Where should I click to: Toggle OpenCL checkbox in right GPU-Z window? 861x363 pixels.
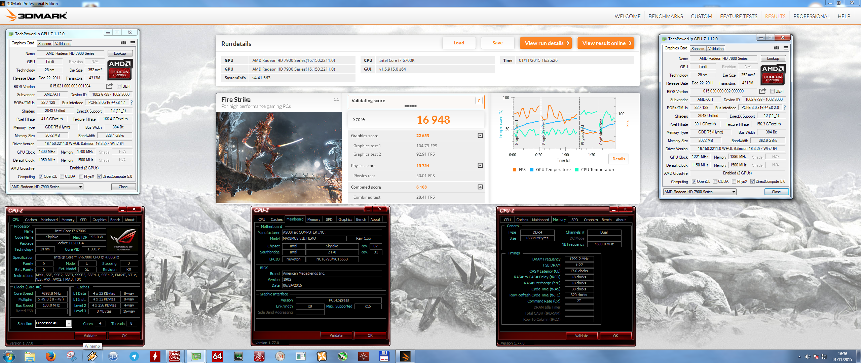coord(694,182)
